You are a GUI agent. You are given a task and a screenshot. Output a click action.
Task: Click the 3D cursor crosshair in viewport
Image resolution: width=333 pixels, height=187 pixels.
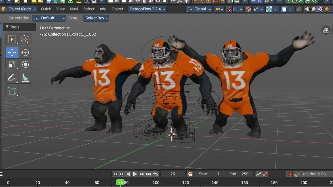[x=172, y=135]
